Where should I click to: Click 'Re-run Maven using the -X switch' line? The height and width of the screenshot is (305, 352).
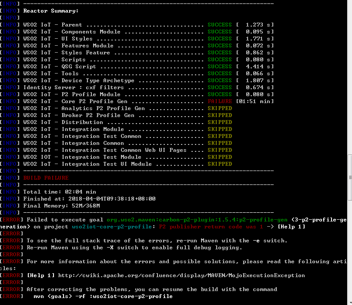click(x=134, y=248)
